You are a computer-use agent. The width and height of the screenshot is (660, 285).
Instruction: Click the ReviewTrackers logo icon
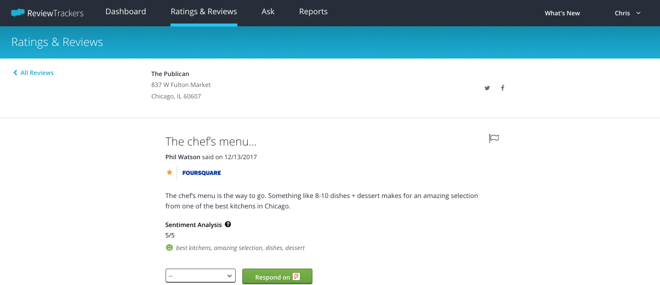18,12
